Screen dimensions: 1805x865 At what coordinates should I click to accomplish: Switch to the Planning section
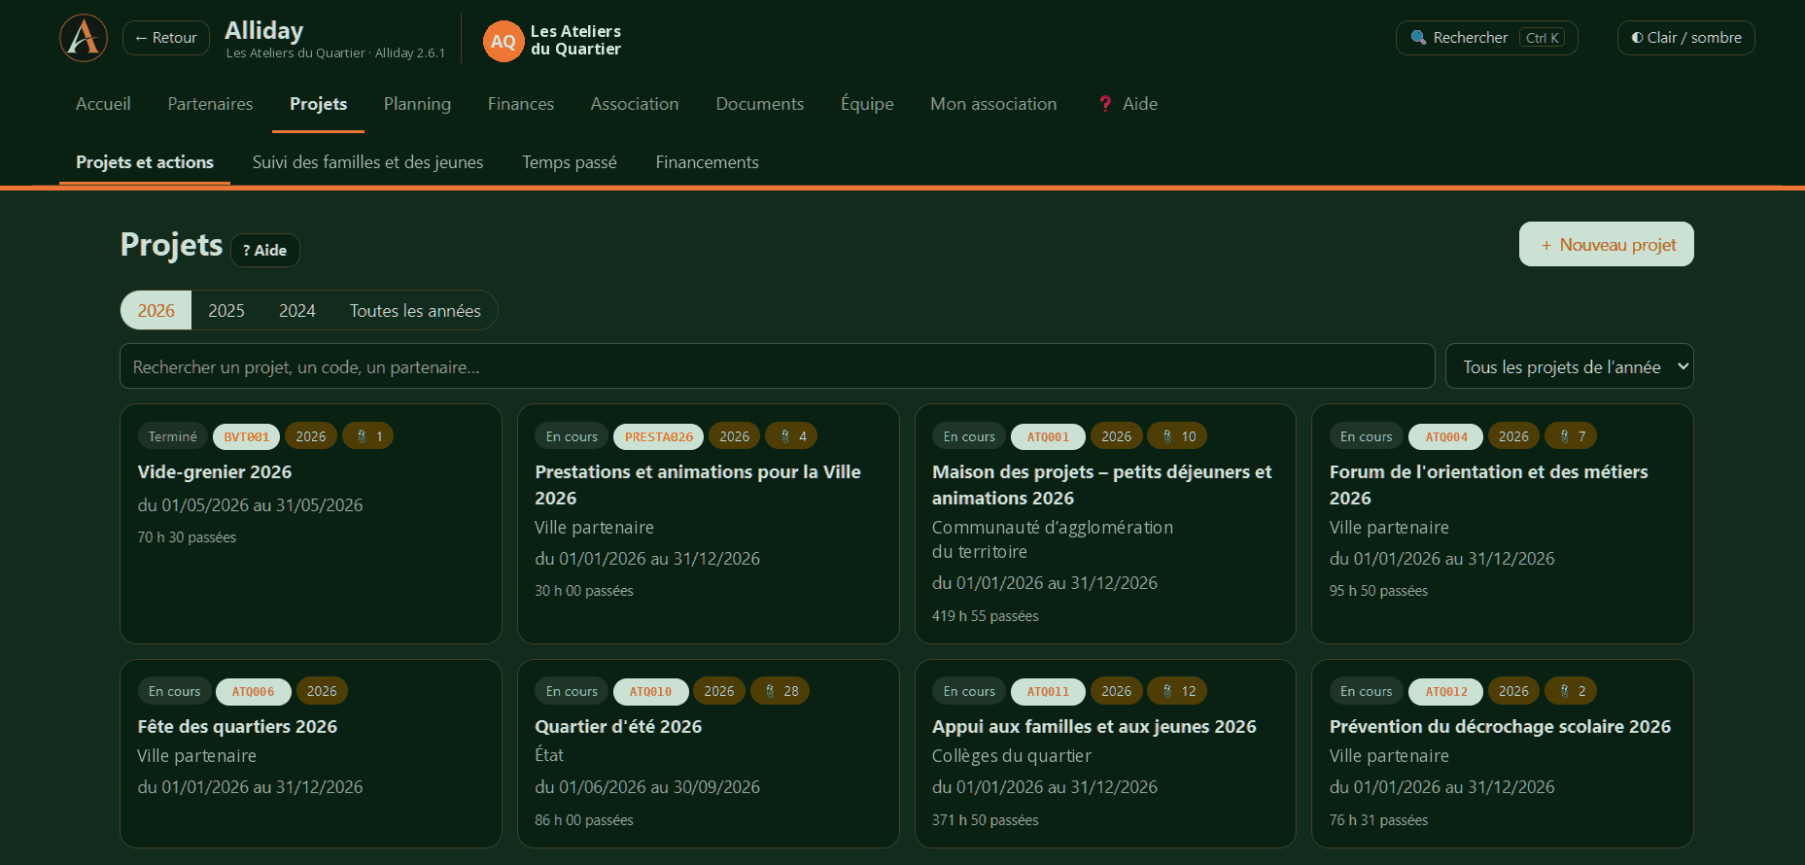(417, 104)
